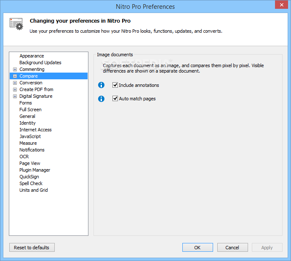Image resolution: width=291 pixels, height=261 pixels.
Task: Select Units and Grid category
Action: (34, 190)
